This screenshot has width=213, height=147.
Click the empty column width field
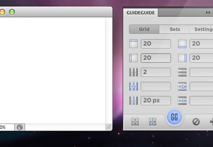[156, 86]
